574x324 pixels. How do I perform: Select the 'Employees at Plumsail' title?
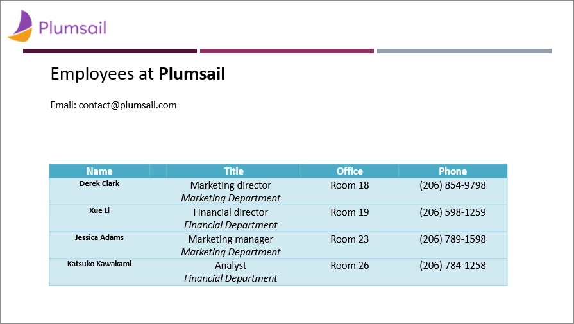[138, 74]
